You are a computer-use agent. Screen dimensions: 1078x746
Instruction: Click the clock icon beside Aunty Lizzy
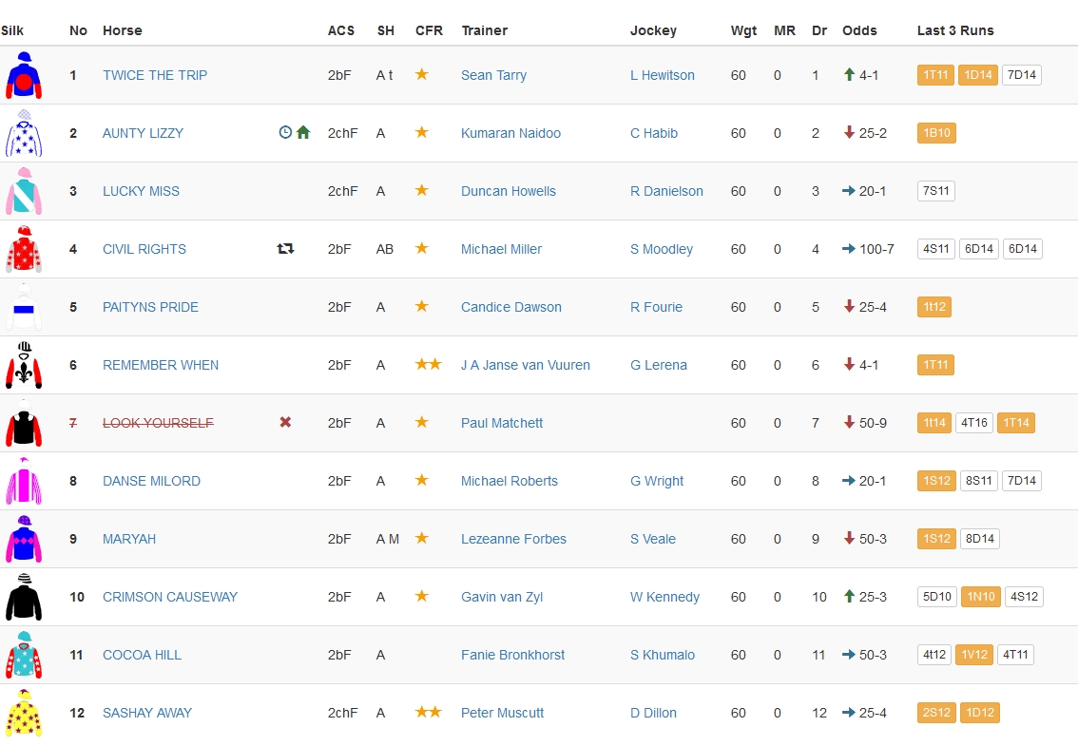tap(285, 133)
